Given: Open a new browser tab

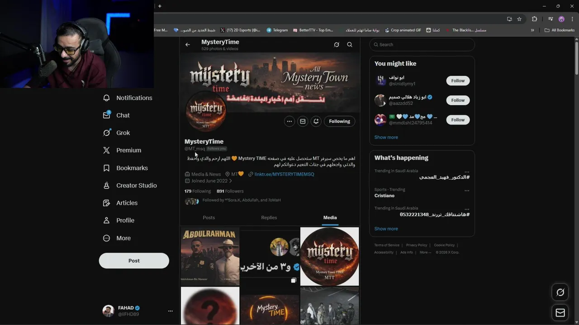Looking at the screenshot, I should point(160,6).
